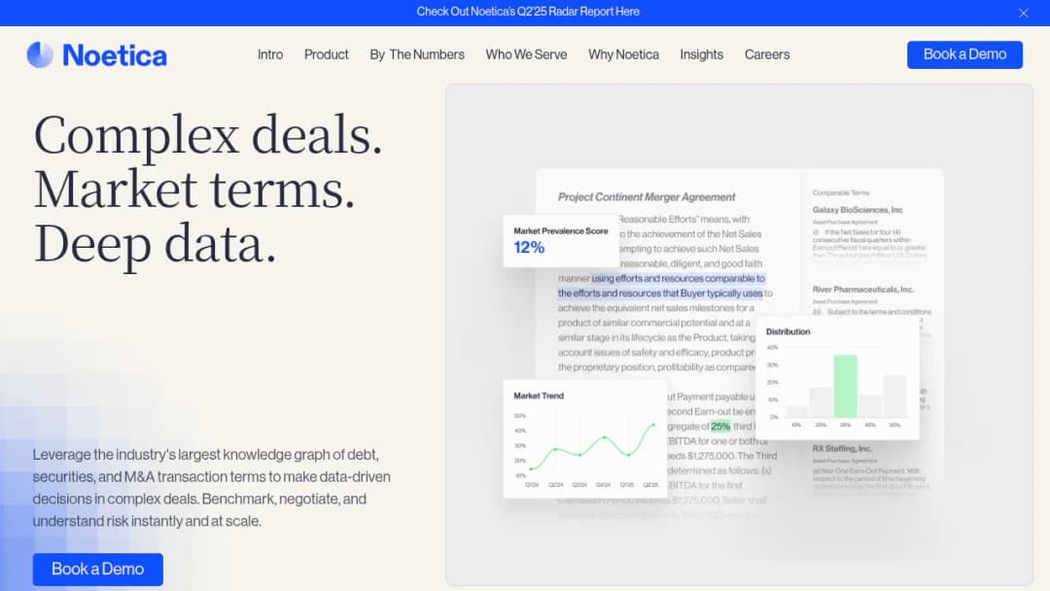Click the "Complex deals." headline
Screen dimensions: 1050x591
pyautogui.click(x=208, y=134)
